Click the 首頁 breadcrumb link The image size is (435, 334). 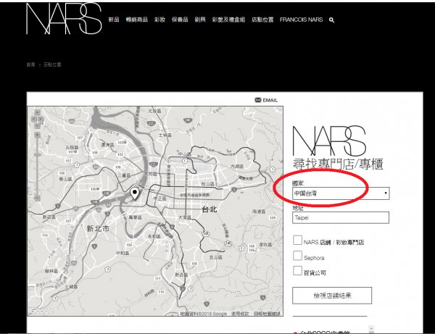coord(30,64)
